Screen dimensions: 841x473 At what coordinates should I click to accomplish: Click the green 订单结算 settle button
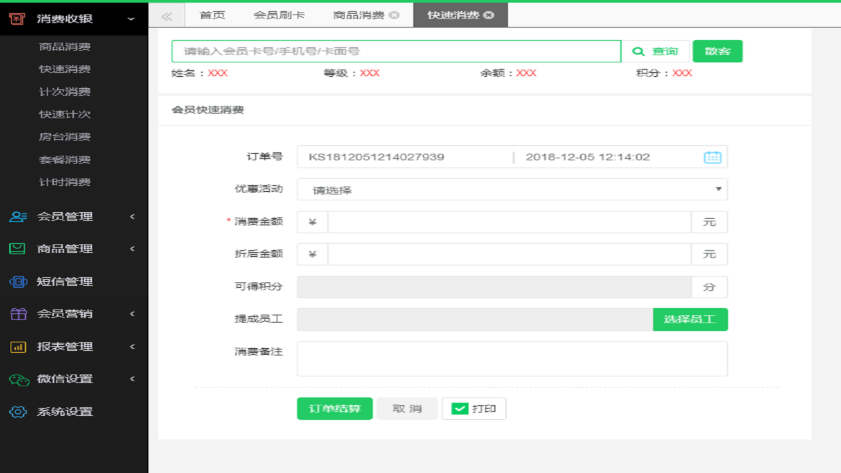pos(334,408)
